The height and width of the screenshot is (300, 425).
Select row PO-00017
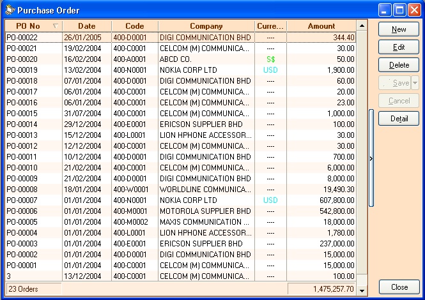point(180,91)
